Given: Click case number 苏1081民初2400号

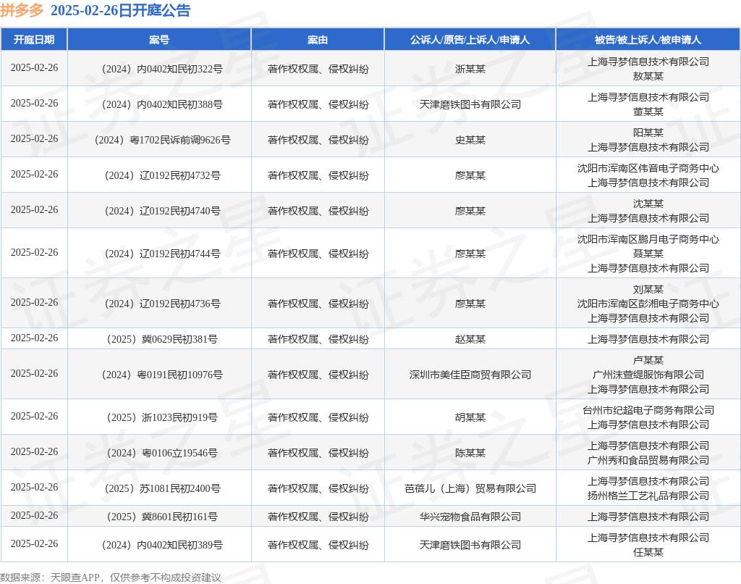Looking at the screenshot, I should [162, 488].
